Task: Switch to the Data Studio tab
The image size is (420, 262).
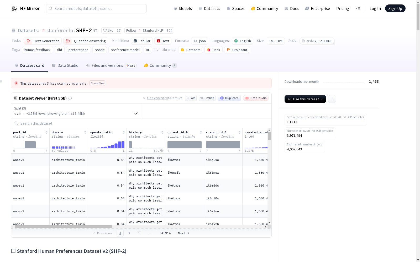Action: (x=65, y=65)
